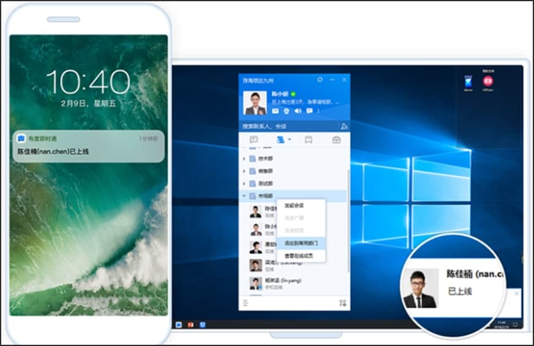Image resolution: width=534 pixels, height=346 pixels.
Task: Click the contact list vertical scrollbar
Action: [348, 221]
